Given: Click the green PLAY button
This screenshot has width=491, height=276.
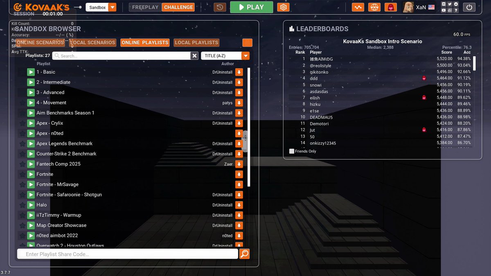Looking at the screenshot, I should click(251, 7).
